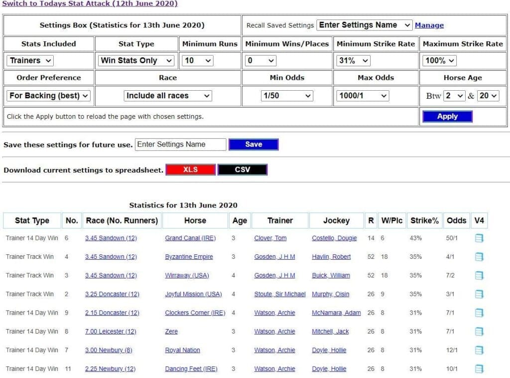The height and width of the screenshot is (378, 510).
Task: Open the Byzantine Empire horse link
Action: tap(189, 256)
